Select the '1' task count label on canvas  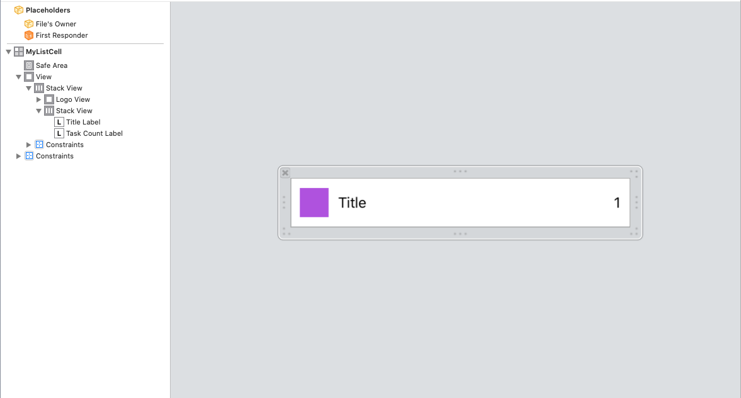coord(617,202)
